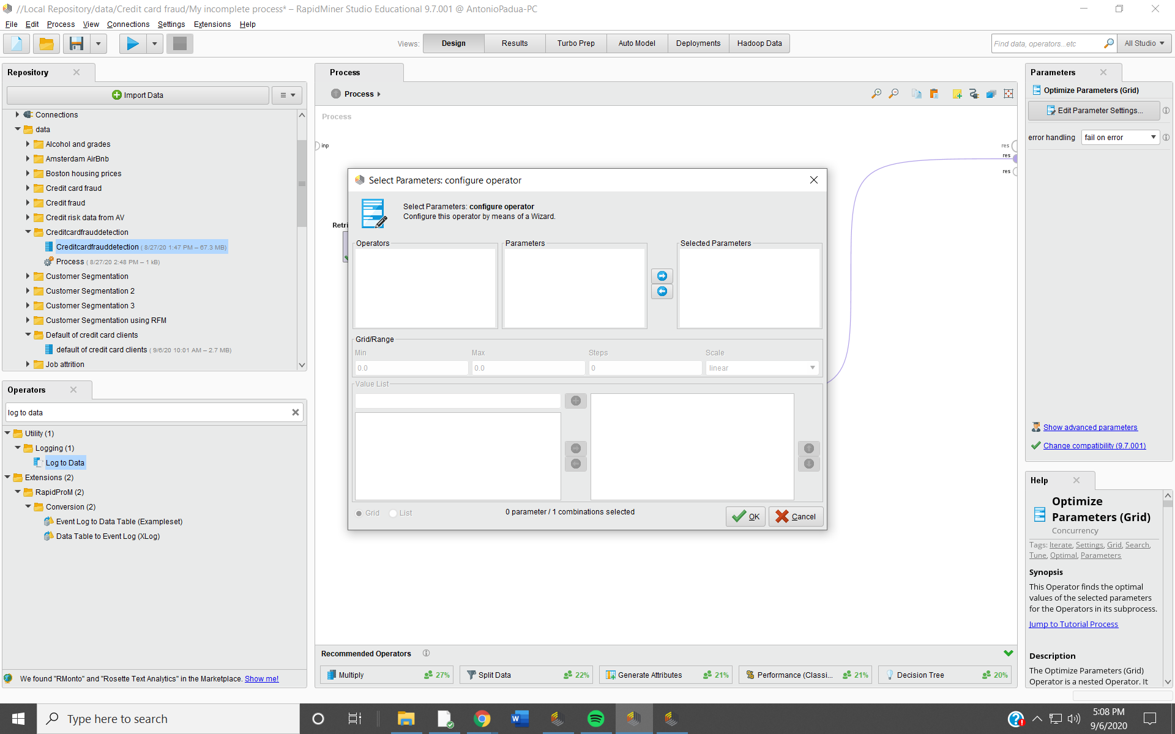Click the search magnifier in Find data box
Viewport: 1175px width, 734px height.
[x=1108, y=43]
